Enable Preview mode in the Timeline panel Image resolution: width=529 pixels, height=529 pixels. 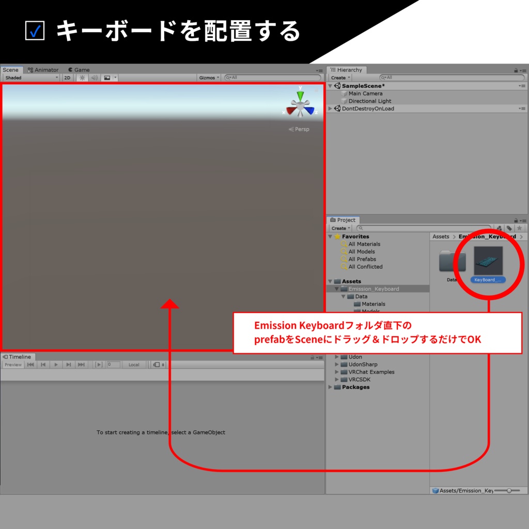pos(12,364)
